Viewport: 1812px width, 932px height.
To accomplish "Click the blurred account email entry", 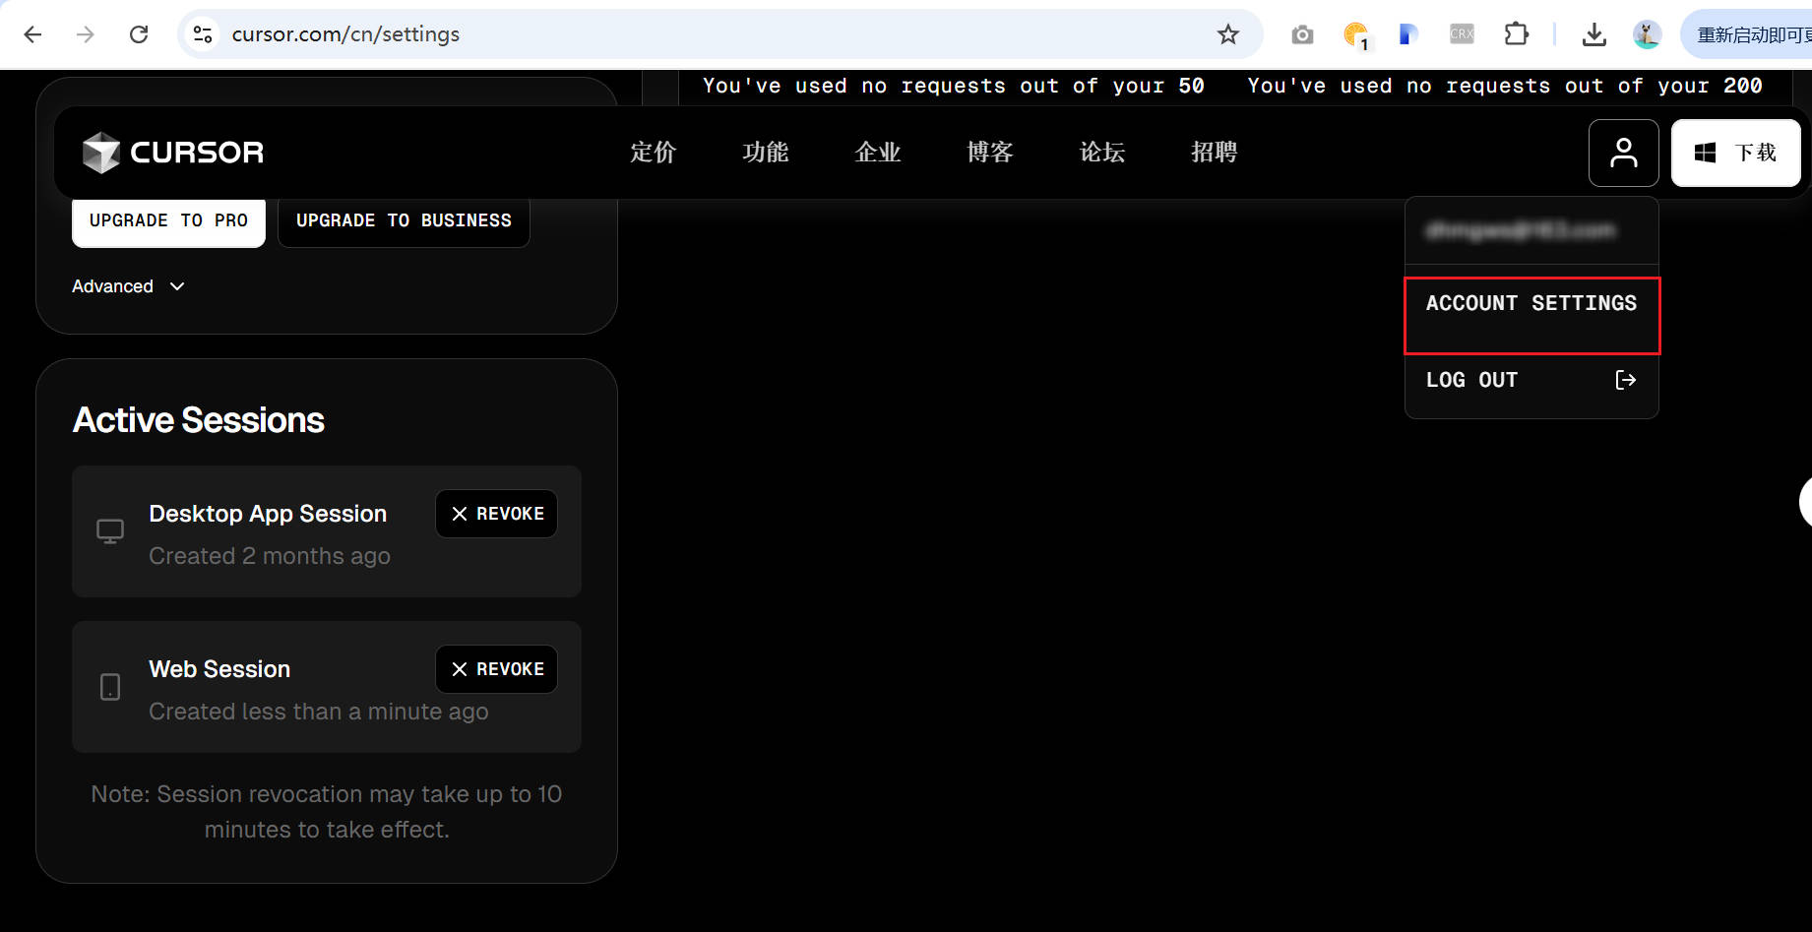I will pyautogui.click(x=1521, y=230).
